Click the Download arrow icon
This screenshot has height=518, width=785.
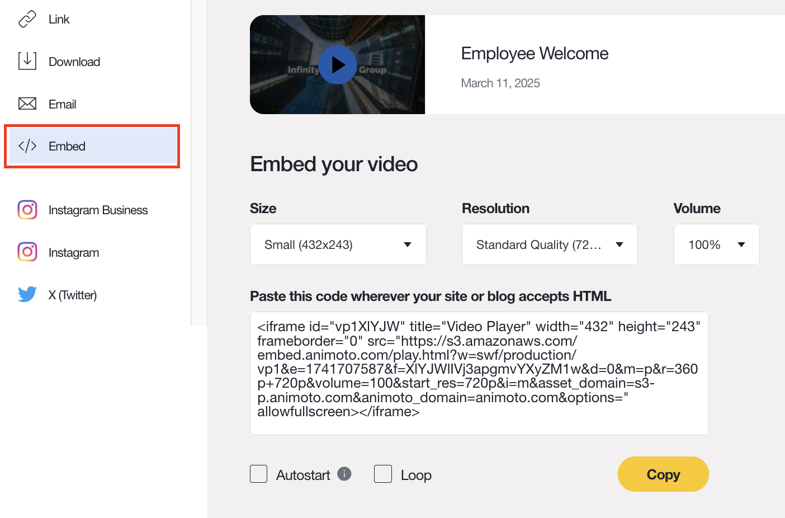(x=27, y=61)
